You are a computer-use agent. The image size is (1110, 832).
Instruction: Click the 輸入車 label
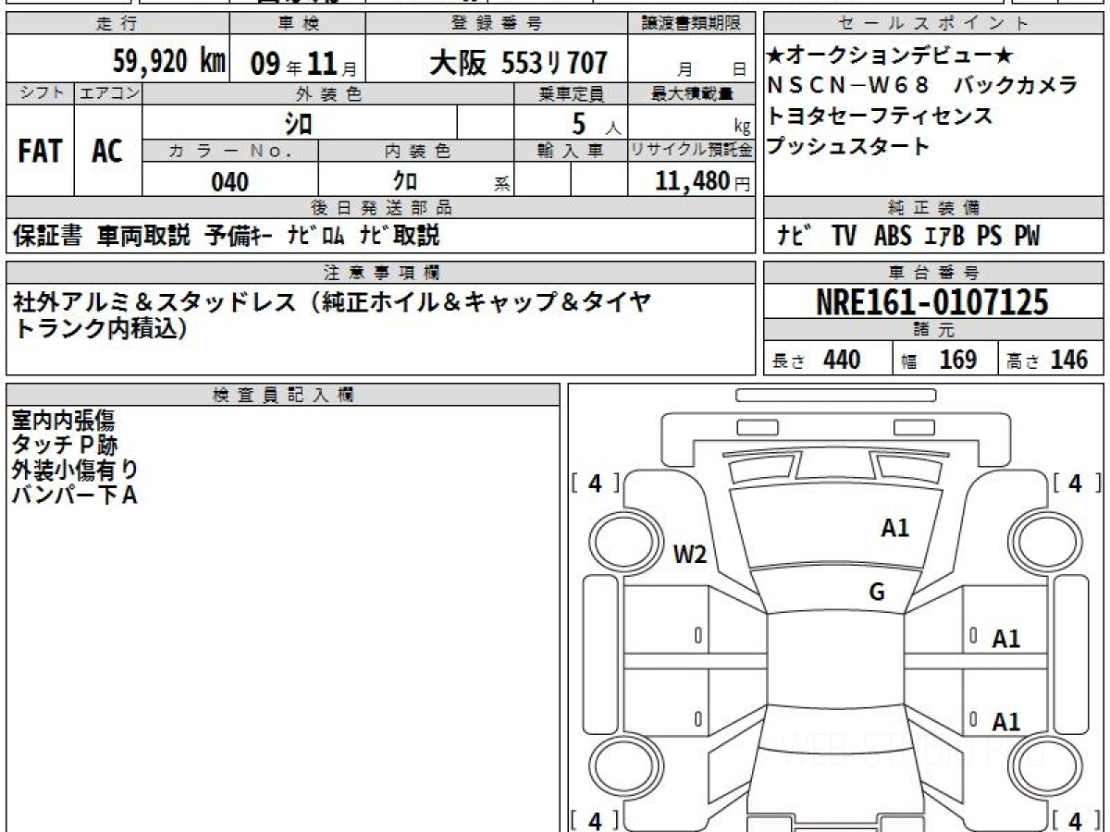(x=571, y=151)
